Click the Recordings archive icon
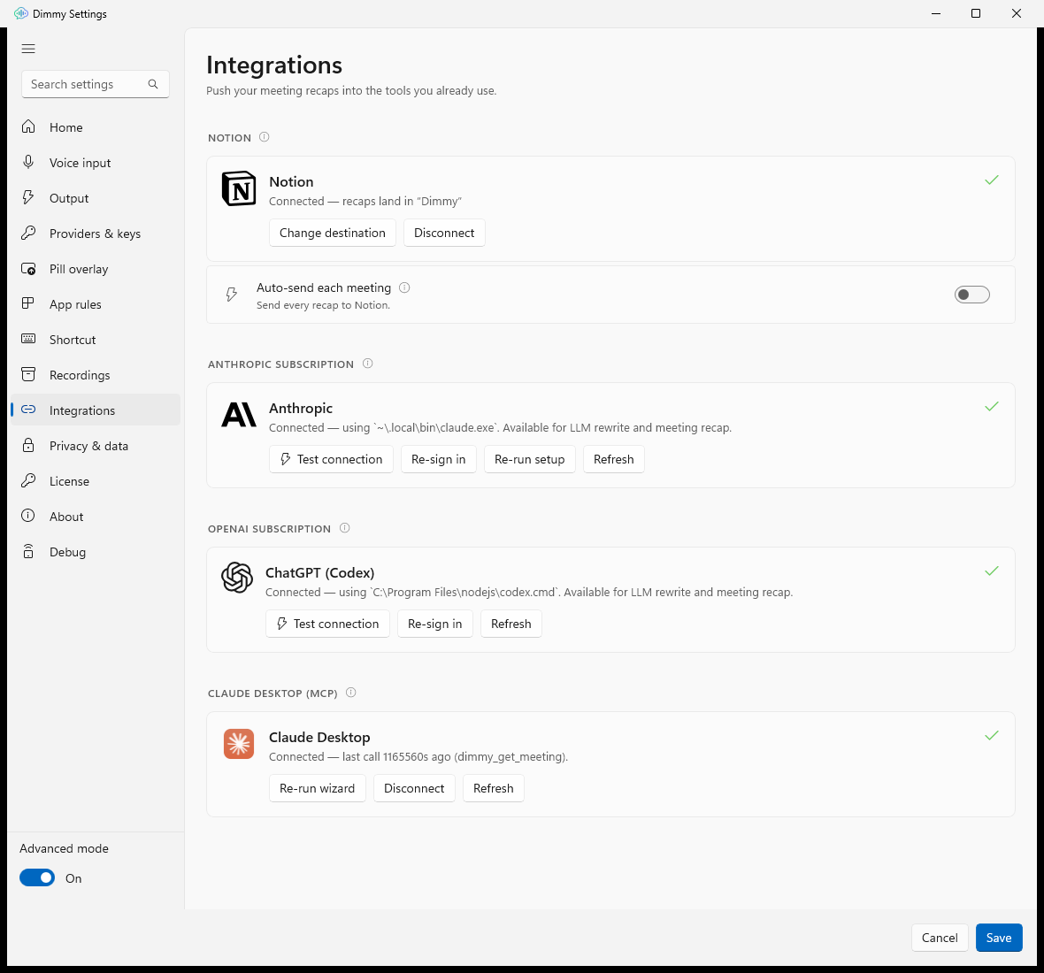 (28, 374)
